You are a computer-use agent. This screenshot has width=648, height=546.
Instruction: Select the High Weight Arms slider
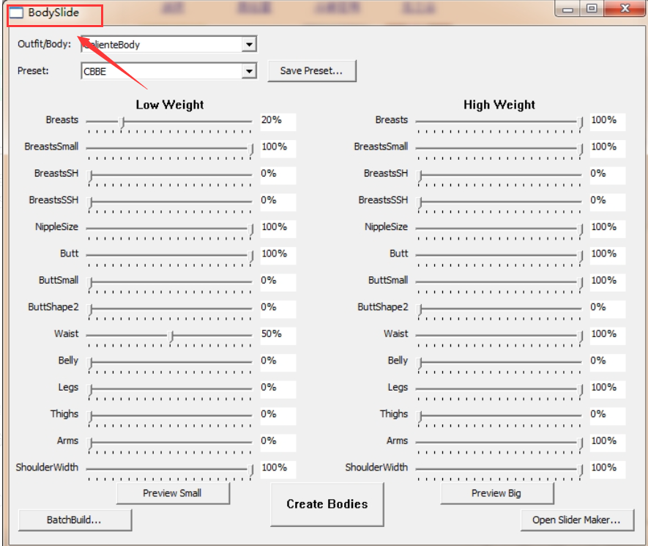499,444
